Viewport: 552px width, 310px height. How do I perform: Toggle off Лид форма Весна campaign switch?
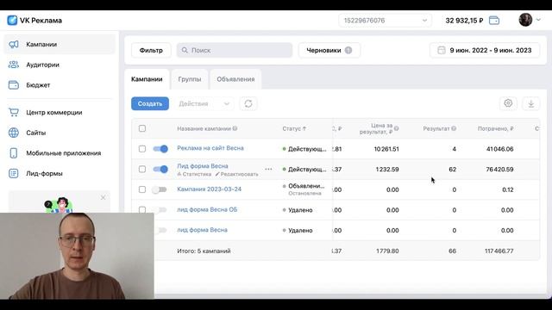tap(160, 169)
